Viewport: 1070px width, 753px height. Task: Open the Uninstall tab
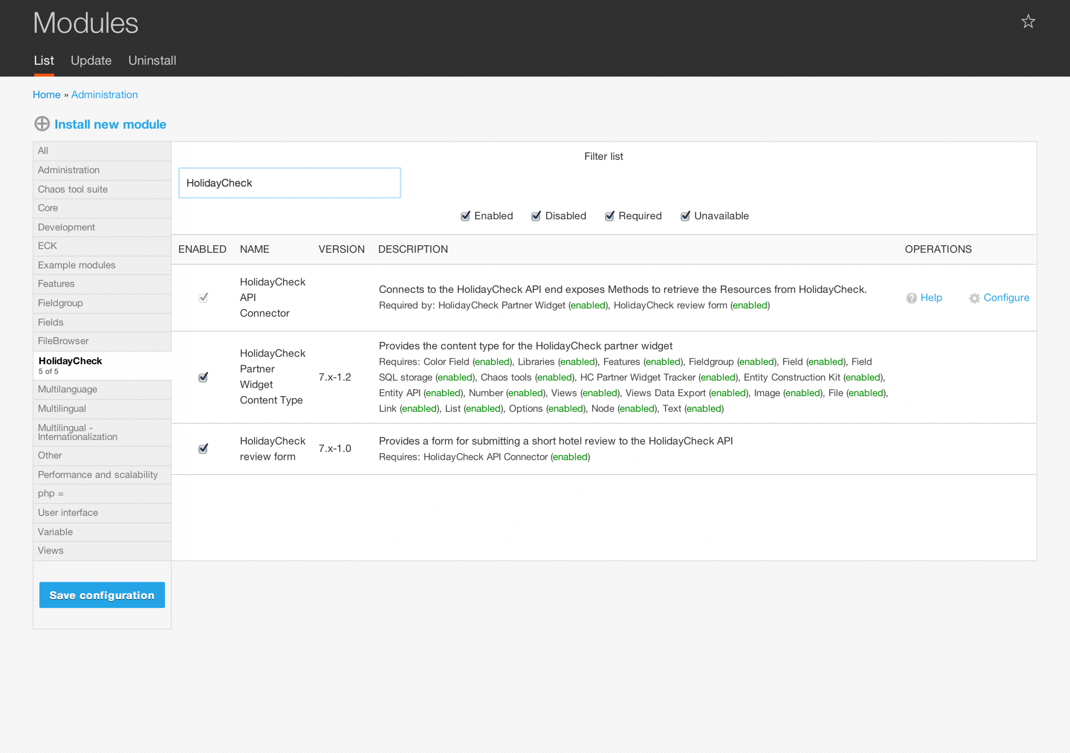[x=152, y=61]
